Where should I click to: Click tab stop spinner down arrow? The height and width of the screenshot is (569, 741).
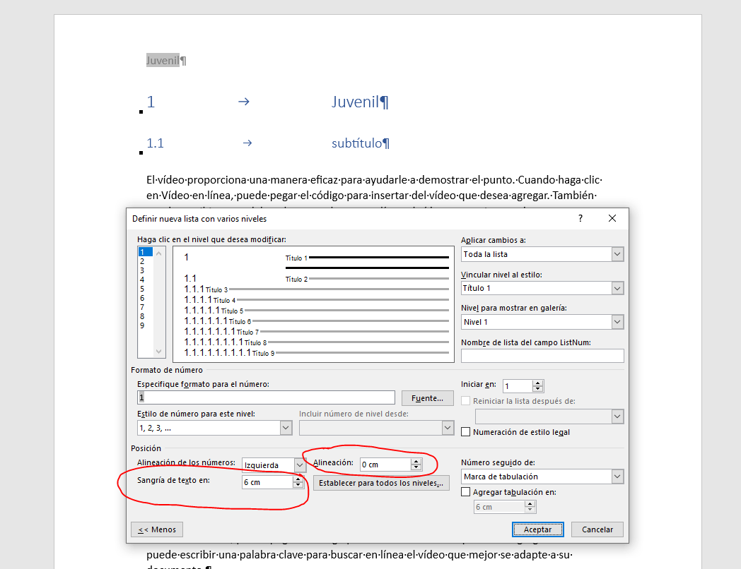[x=530, y=510]
